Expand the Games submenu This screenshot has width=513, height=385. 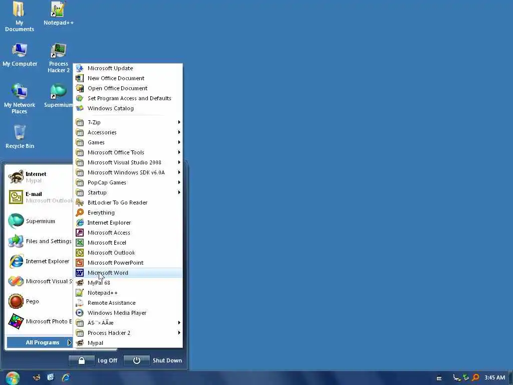tap(128, 142)
